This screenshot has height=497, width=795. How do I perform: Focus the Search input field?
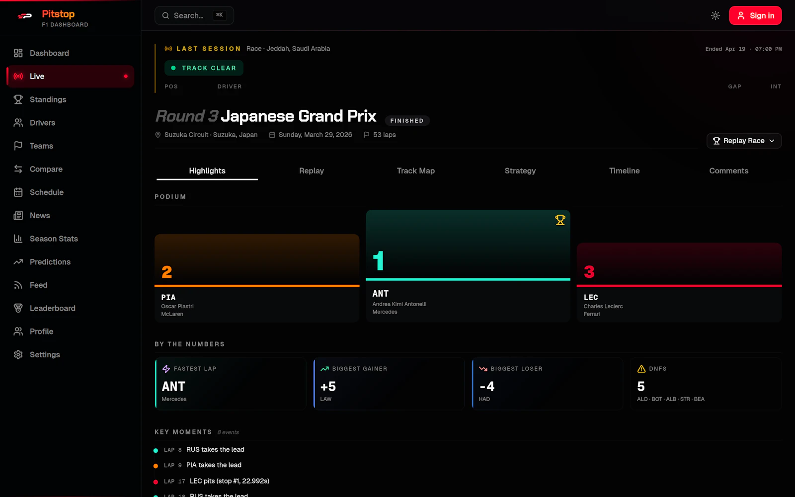coord(194,15)
